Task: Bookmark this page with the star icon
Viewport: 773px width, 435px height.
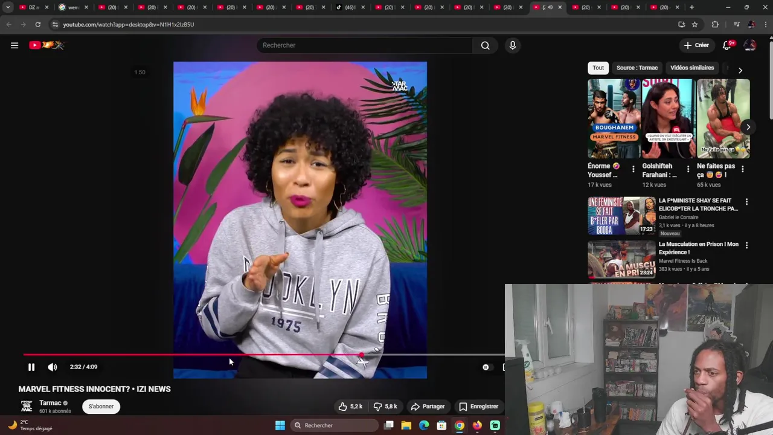Action: point(694,25)
